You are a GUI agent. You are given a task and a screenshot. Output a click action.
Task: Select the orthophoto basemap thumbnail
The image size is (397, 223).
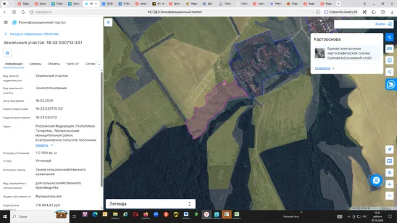[320, 53]
